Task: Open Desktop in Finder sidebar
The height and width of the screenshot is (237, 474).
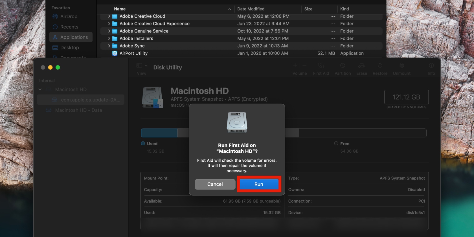Action: coord(71,48)
